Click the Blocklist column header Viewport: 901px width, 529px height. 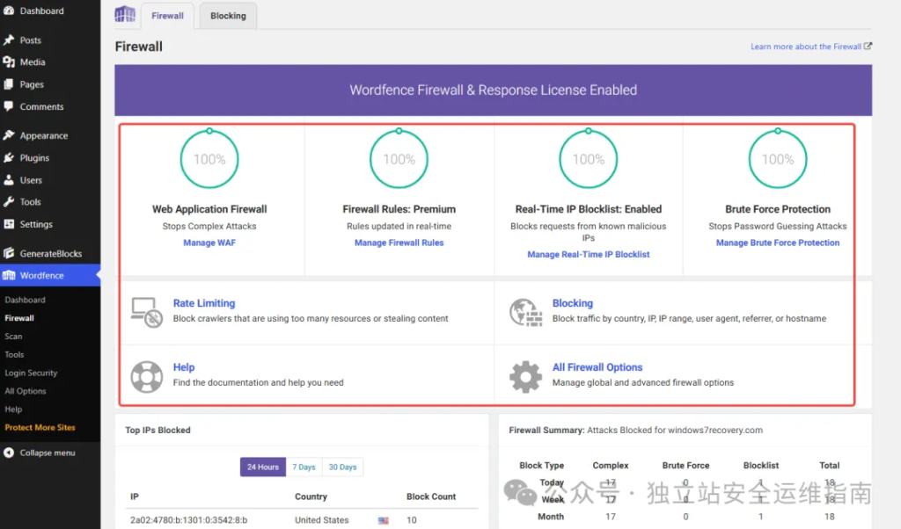[x=761, y=466]
